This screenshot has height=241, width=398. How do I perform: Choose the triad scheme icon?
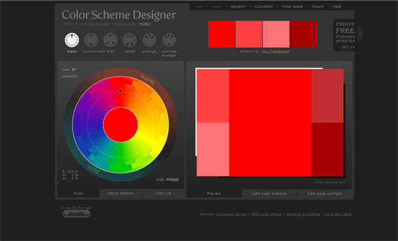click(111, 40)
